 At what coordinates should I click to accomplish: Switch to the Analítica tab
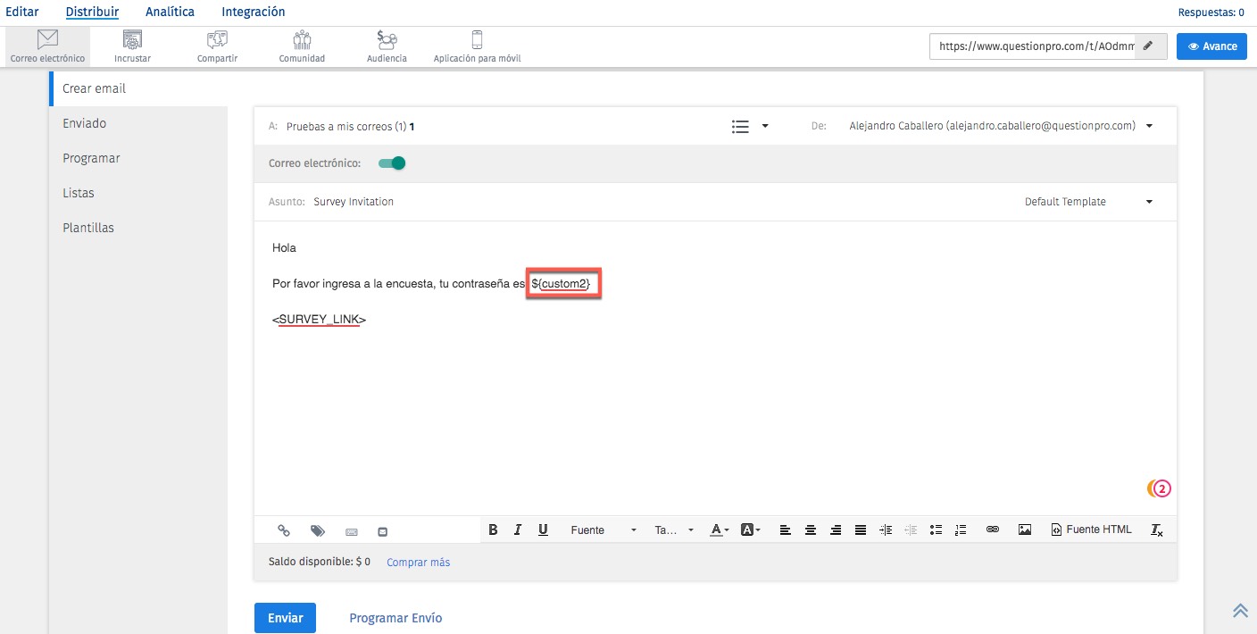(x=170, y=13)
